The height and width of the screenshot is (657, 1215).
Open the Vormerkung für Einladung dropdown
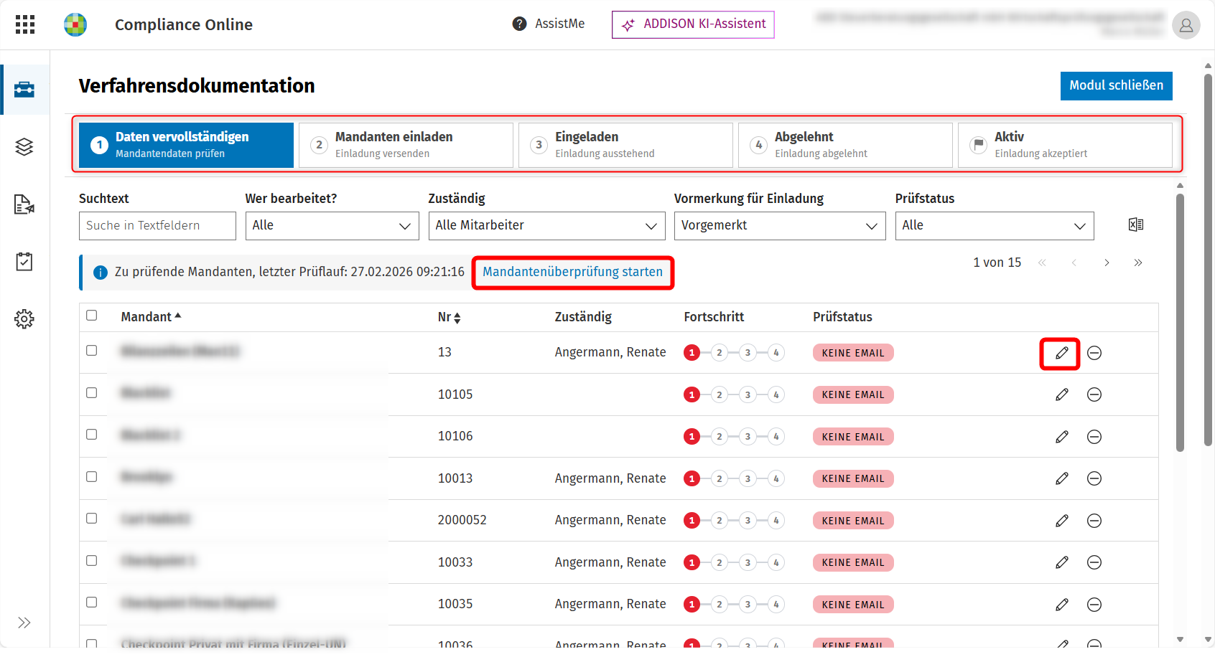tap(779, 226)
